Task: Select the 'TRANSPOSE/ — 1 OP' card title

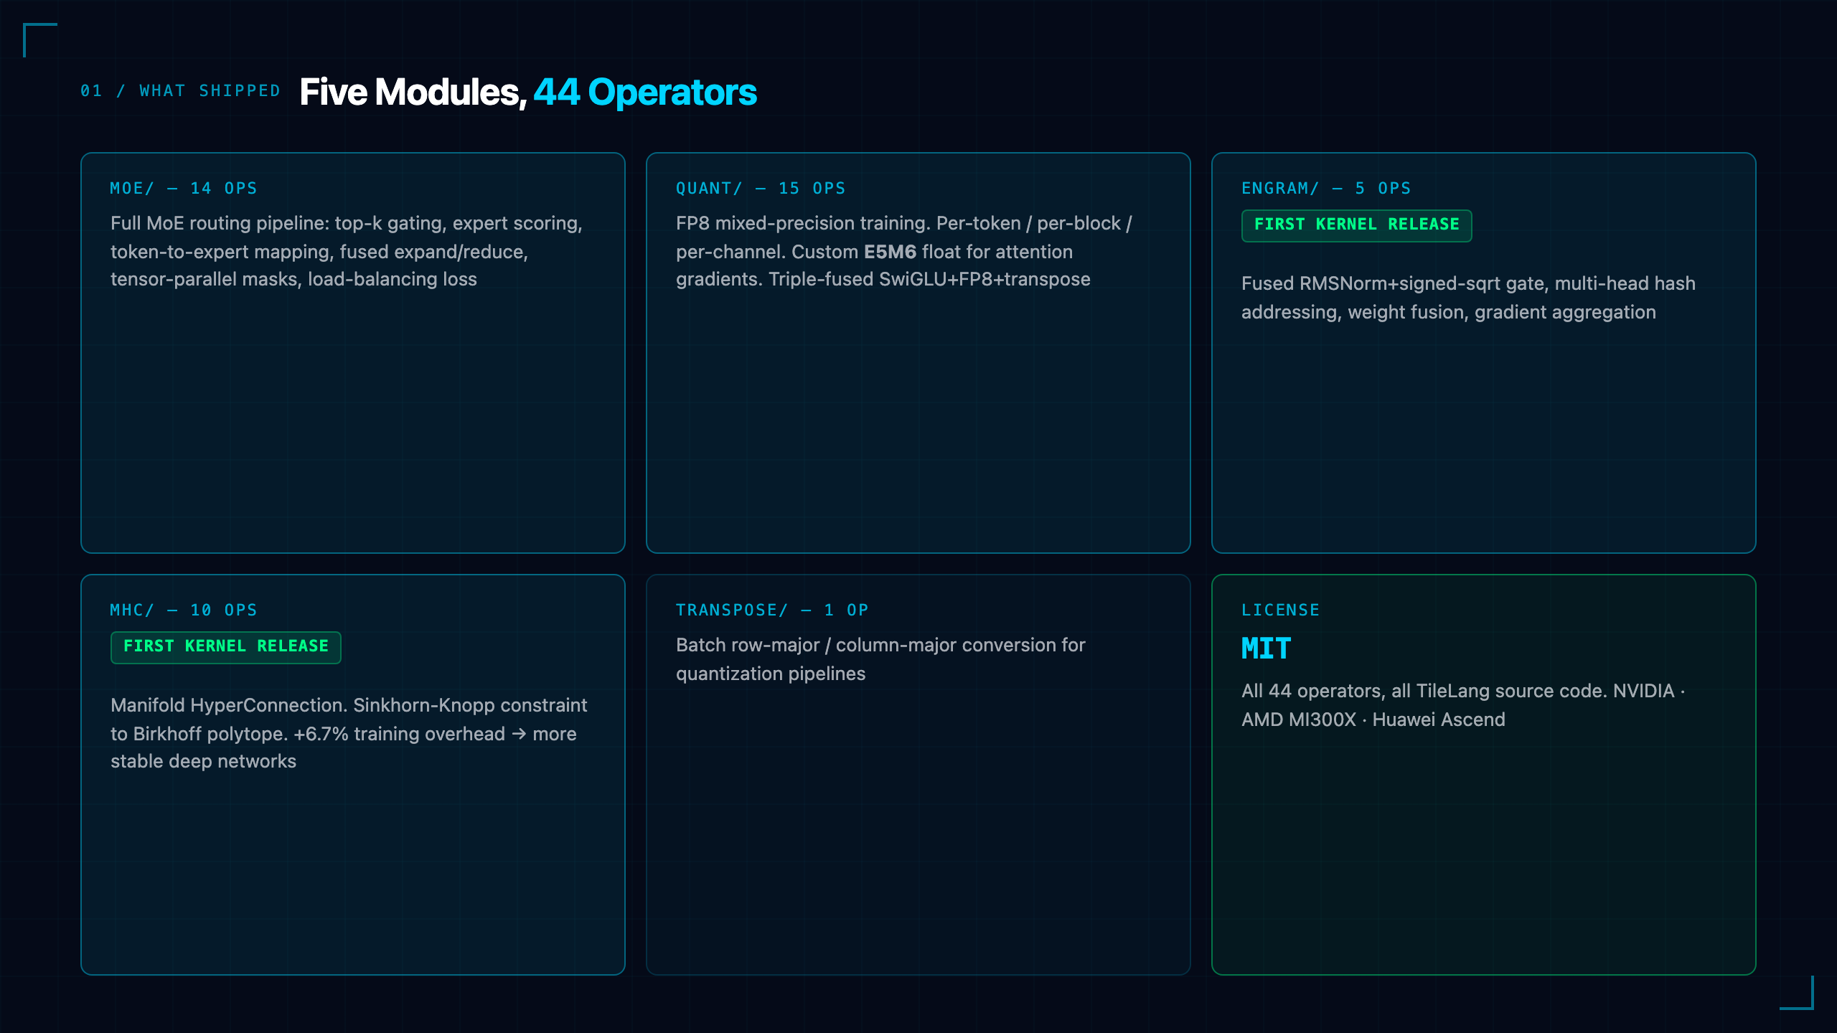Action: [x=772, y=610]
